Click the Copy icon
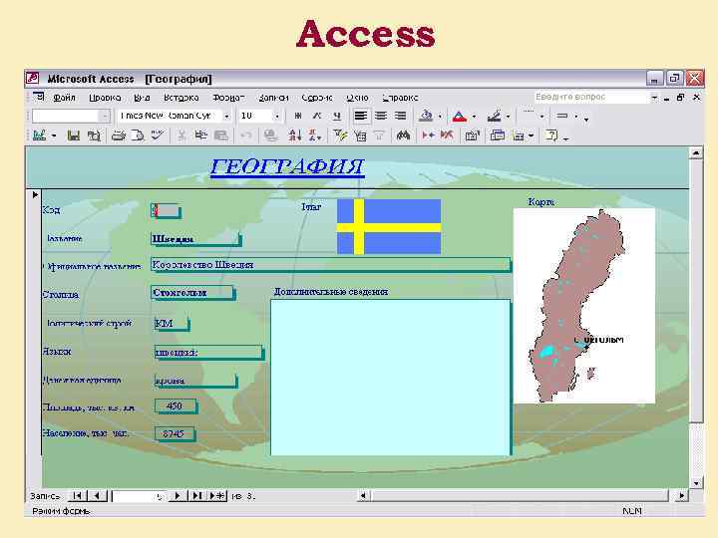Screen dimensions: 718x538 [200, 135]
